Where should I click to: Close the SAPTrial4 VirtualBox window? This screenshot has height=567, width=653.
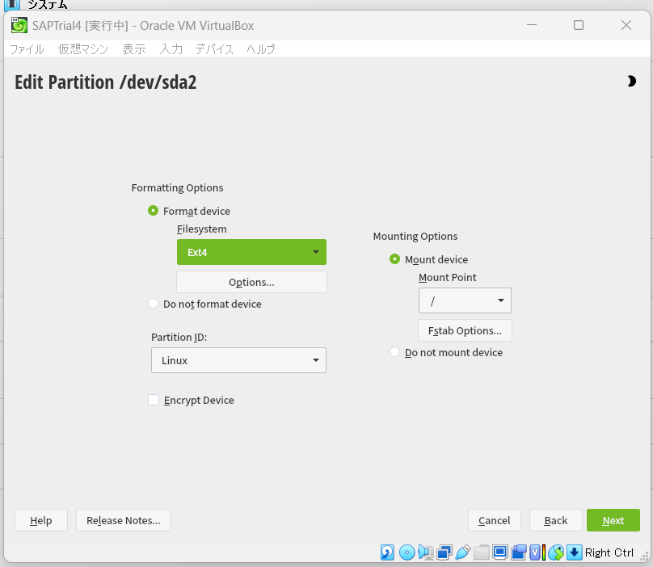626,25
